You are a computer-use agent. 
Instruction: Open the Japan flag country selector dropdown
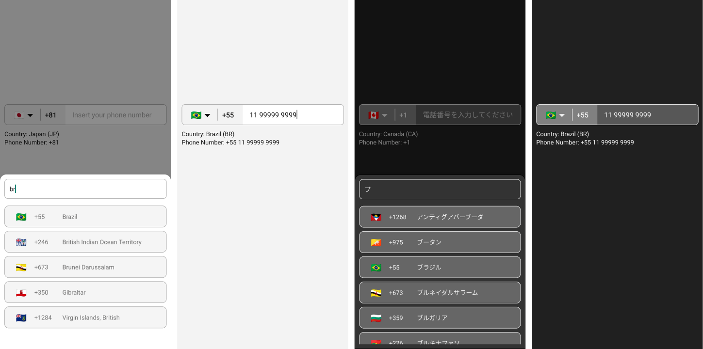(23, 115)
